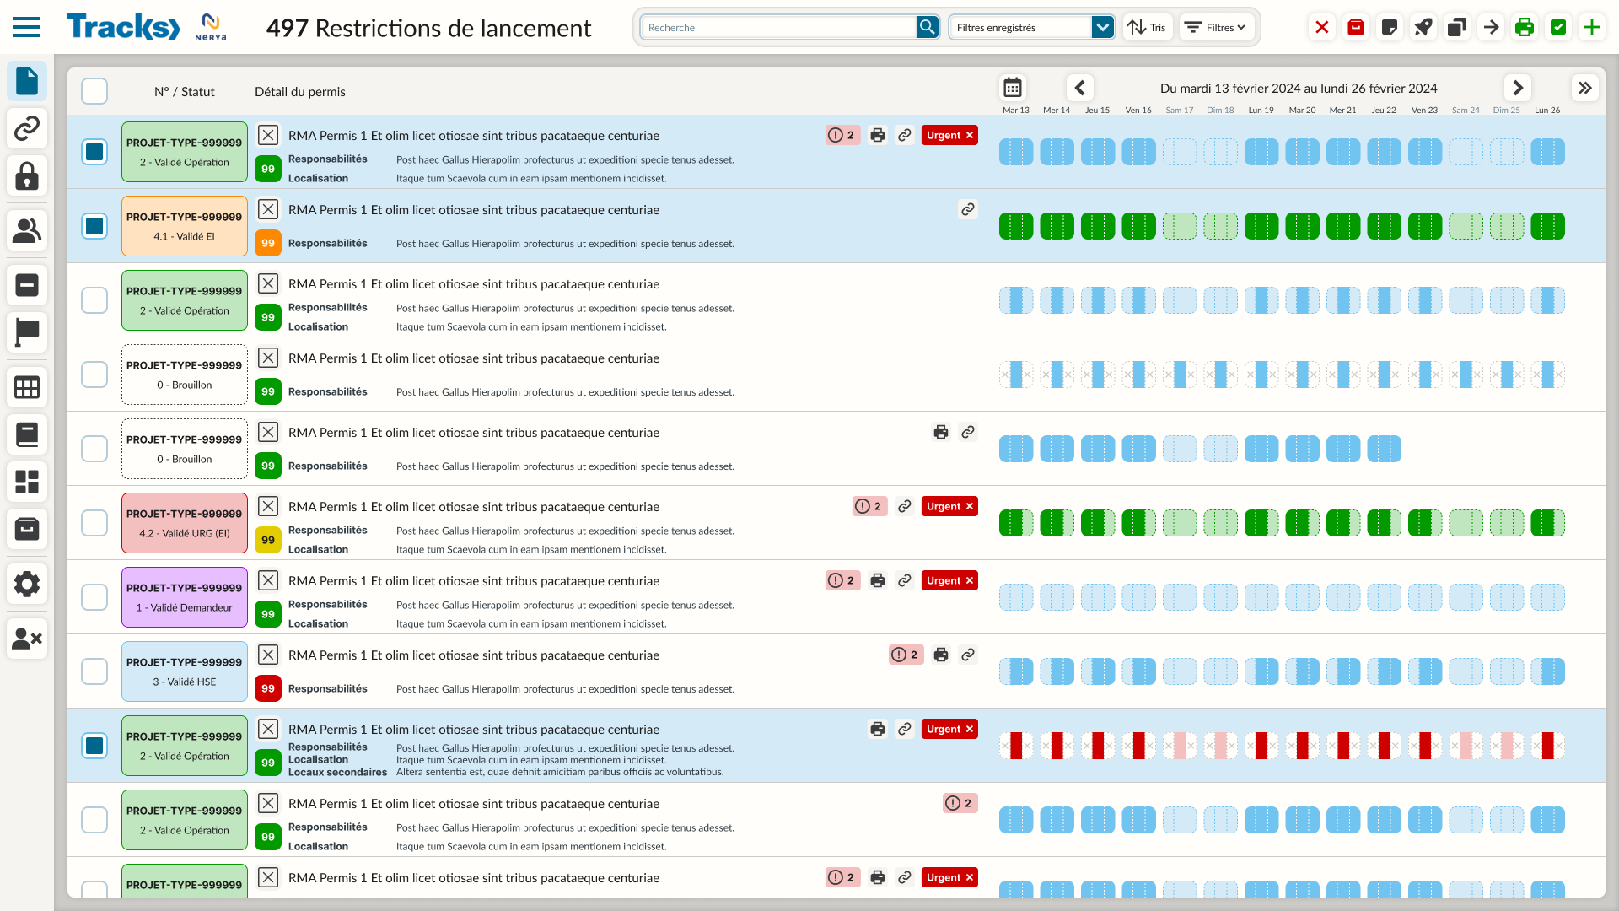Image resolution: width=1619 pixels, height=911 pixels.
Task: Click the green plus add icon
Action: click(1592, 27)
